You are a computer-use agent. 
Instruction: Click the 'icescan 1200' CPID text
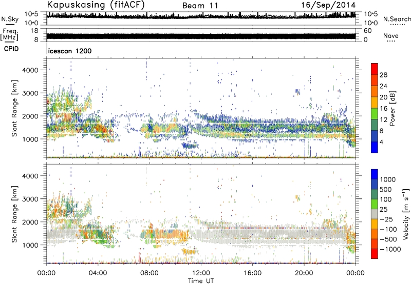tap(70, 51)
